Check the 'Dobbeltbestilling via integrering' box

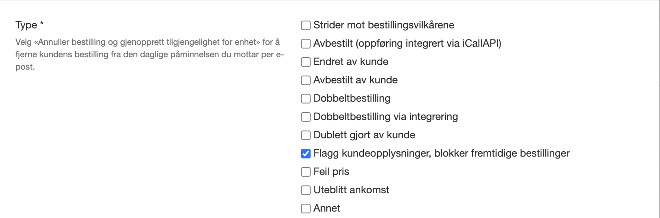coord(306,117)
